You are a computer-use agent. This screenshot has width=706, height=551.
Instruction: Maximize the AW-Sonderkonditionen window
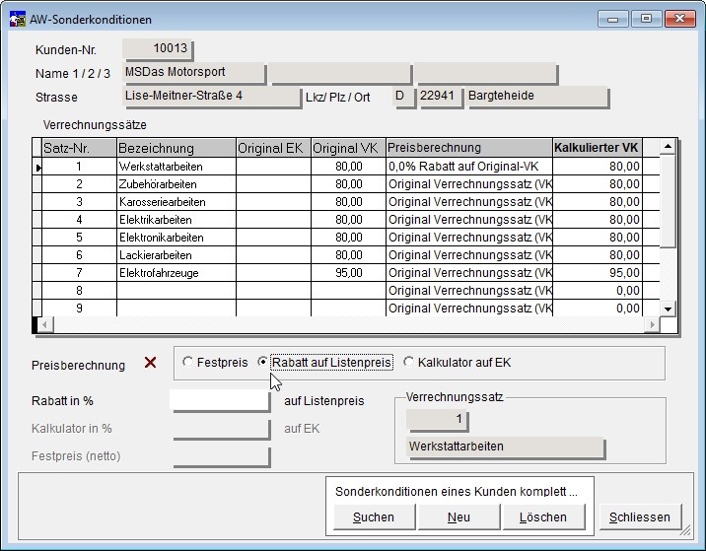(x=646, y=19)
